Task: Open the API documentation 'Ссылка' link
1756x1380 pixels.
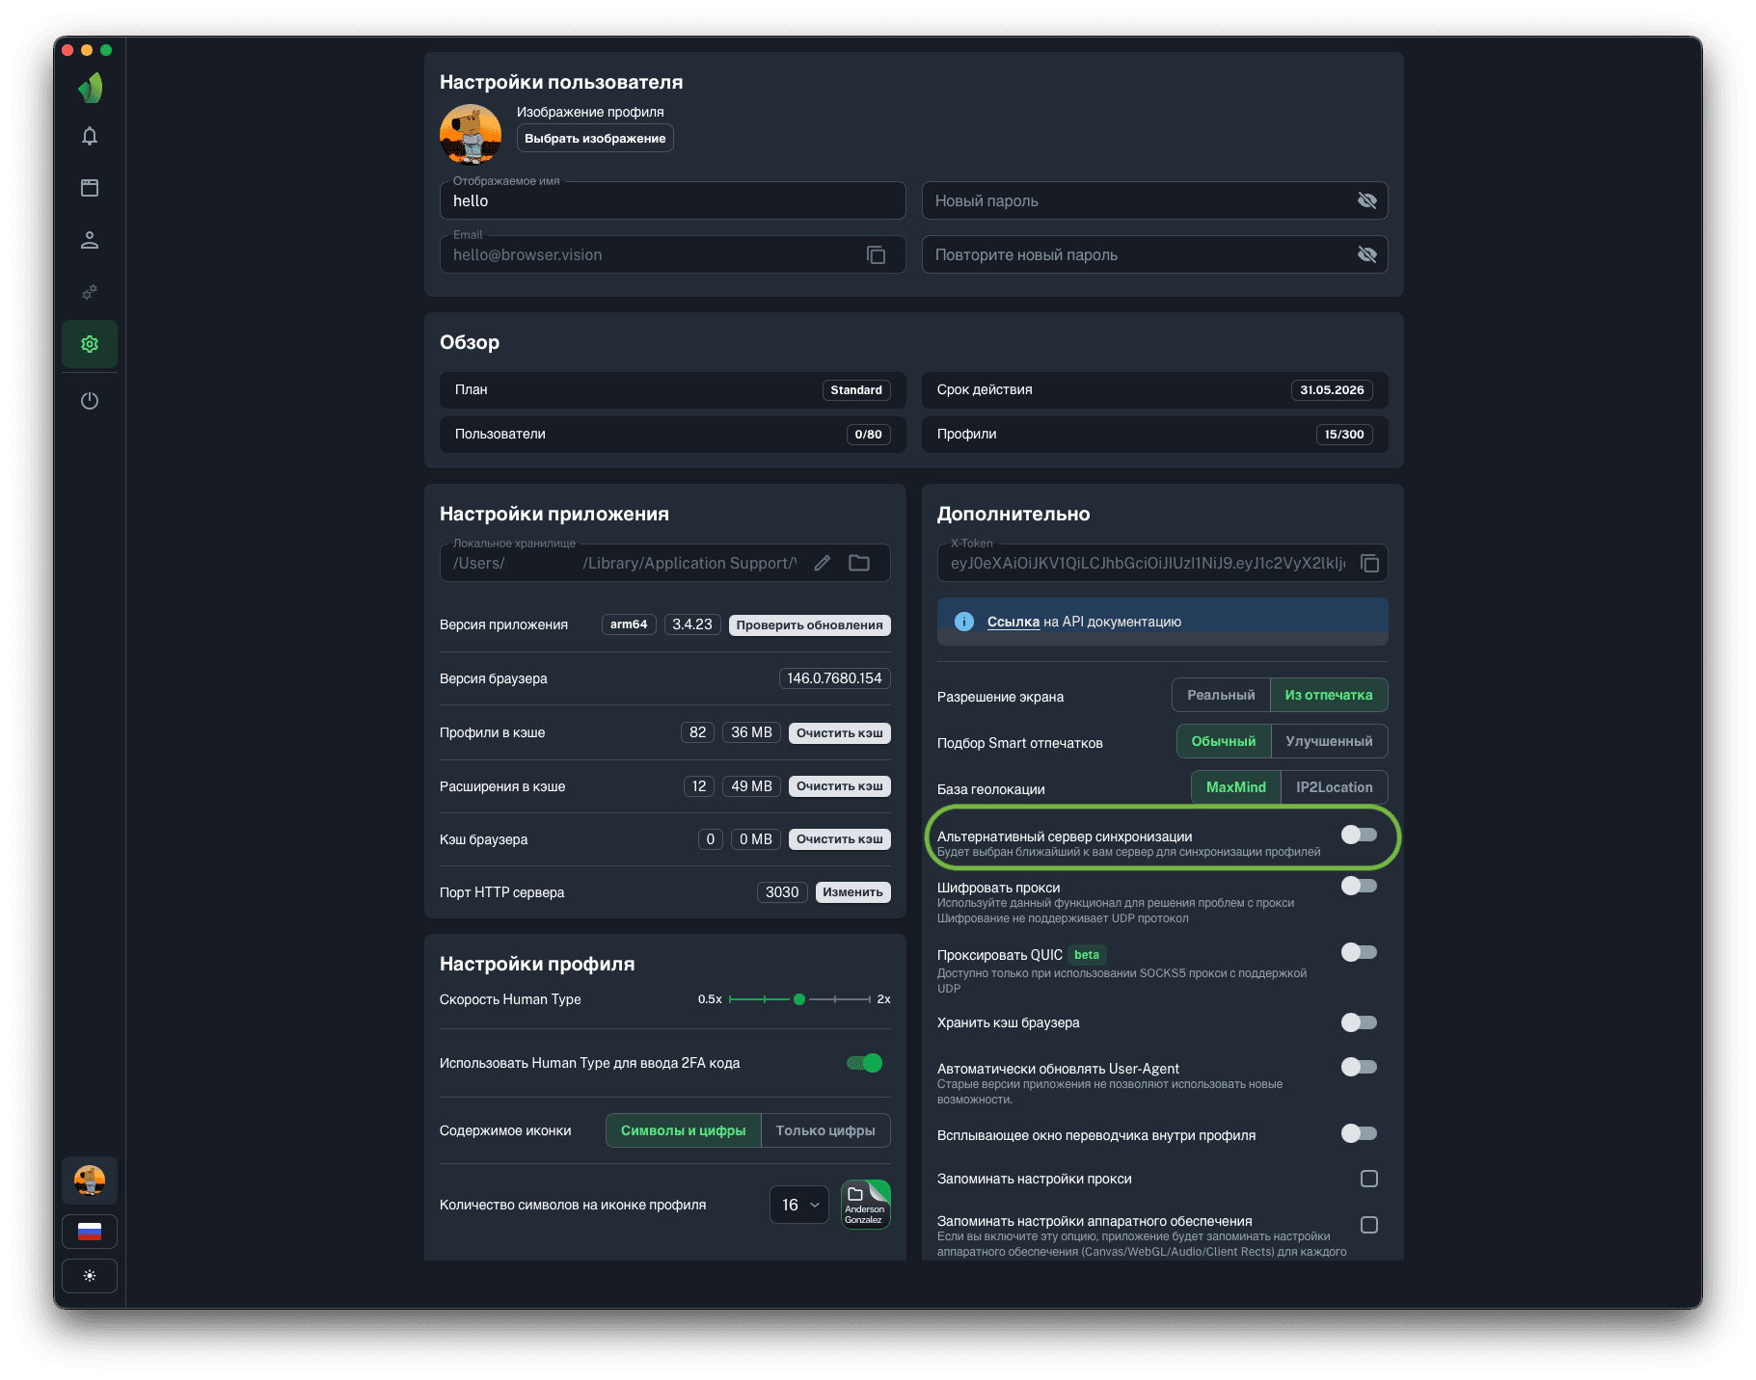Action: pyautogui.click(x=1013, y=622)
